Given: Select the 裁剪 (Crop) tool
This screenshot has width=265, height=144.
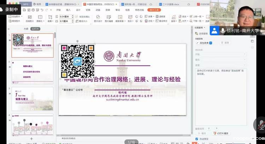Looking at the screenshot, I should point(51,18).
